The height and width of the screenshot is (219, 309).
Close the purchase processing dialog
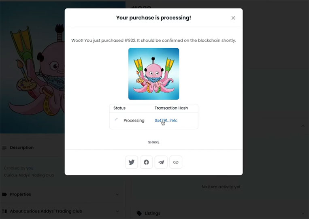tap(233, 18)
